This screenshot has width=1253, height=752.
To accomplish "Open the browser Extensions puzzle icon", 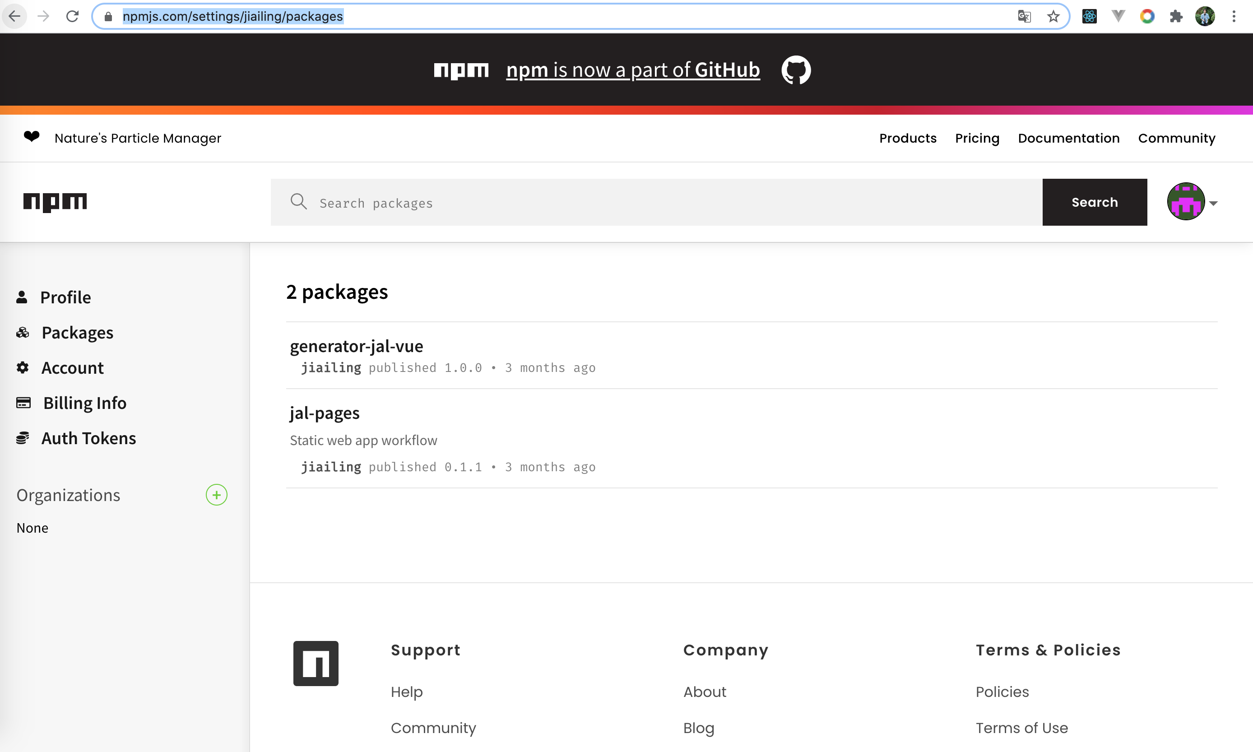I will (x=1175, y=16).
